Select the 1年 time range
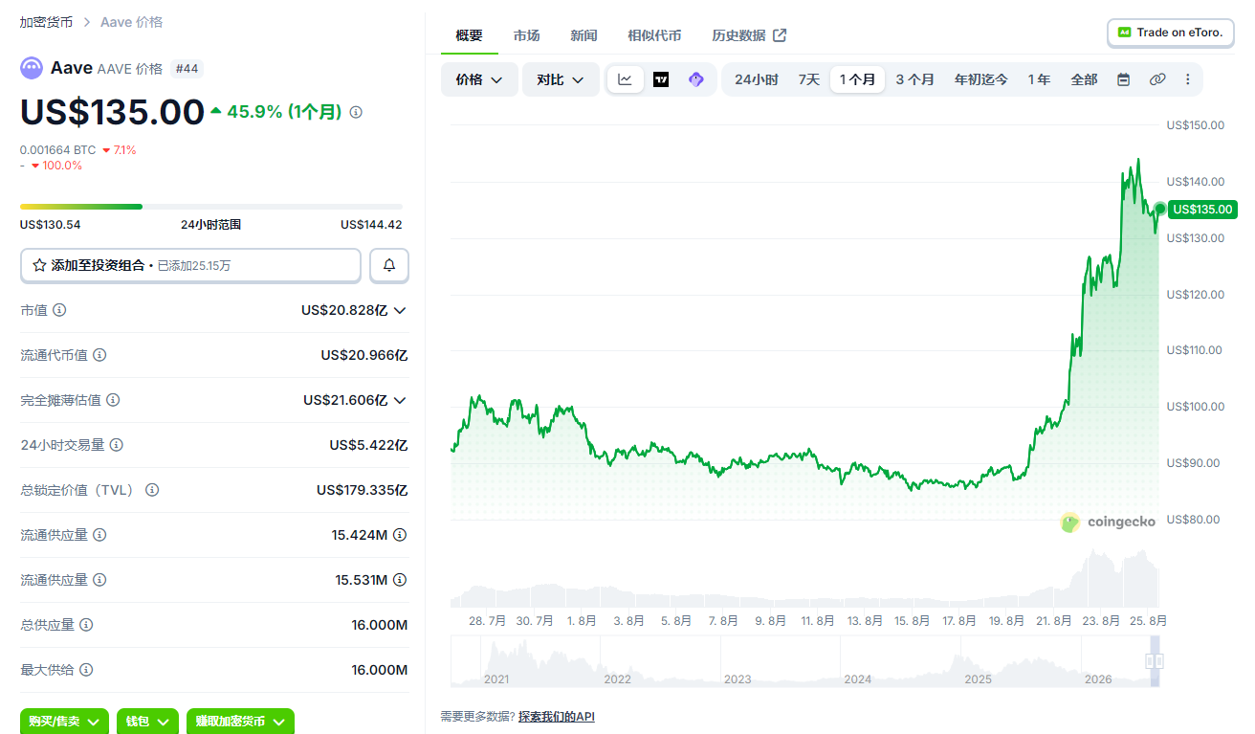1255x734 pixels. click(1040, 79)
